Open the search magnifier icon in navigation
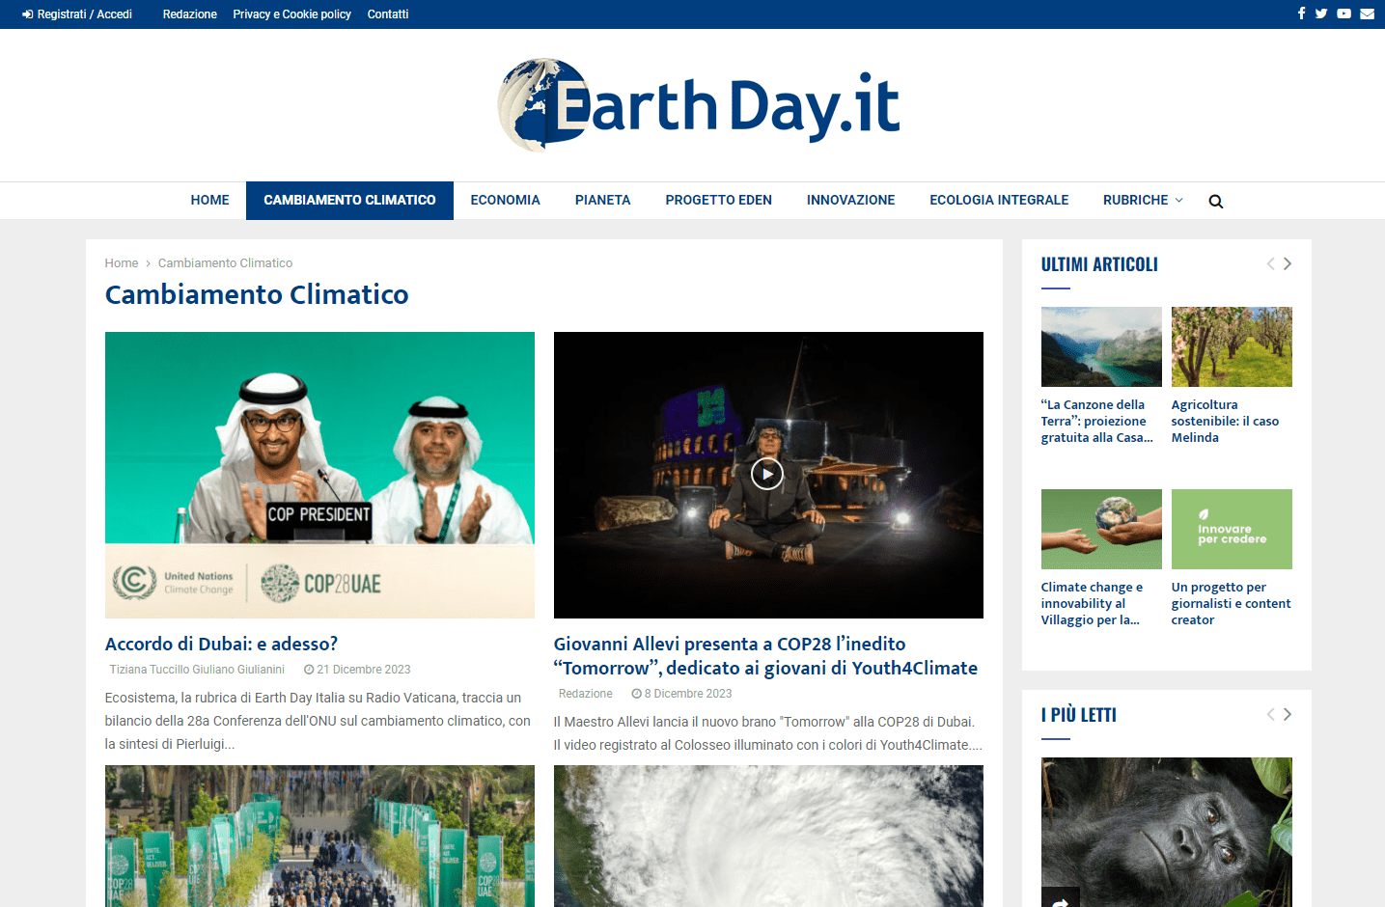This screenshot has height=907, width=1385. (1216, 201)
